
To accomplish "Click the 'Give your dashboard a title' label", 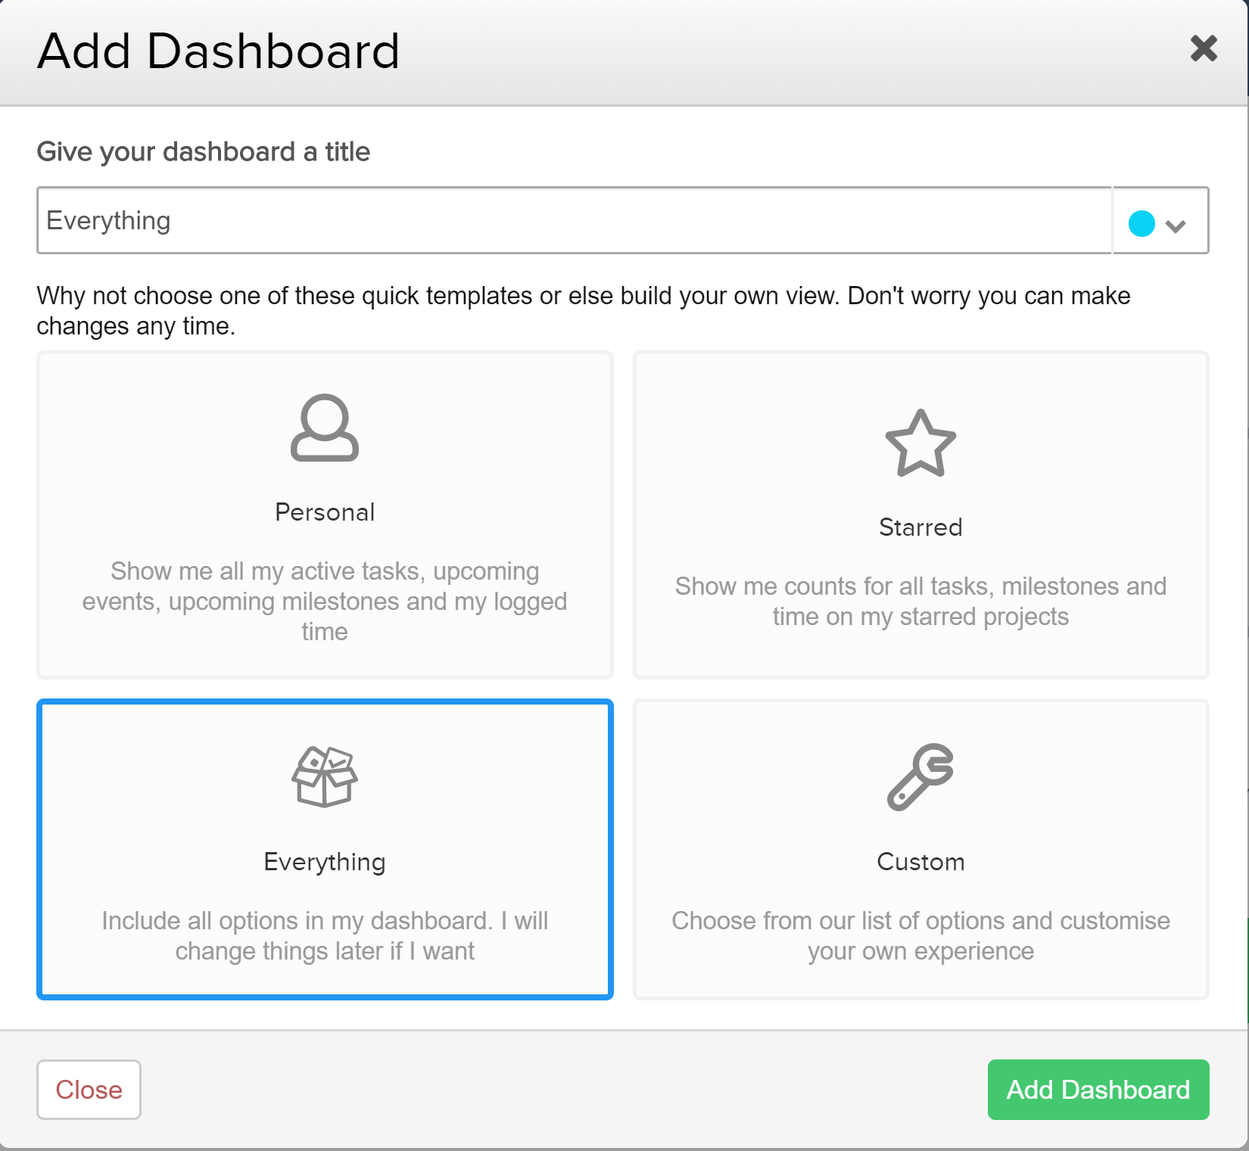I will pos(204,152).
